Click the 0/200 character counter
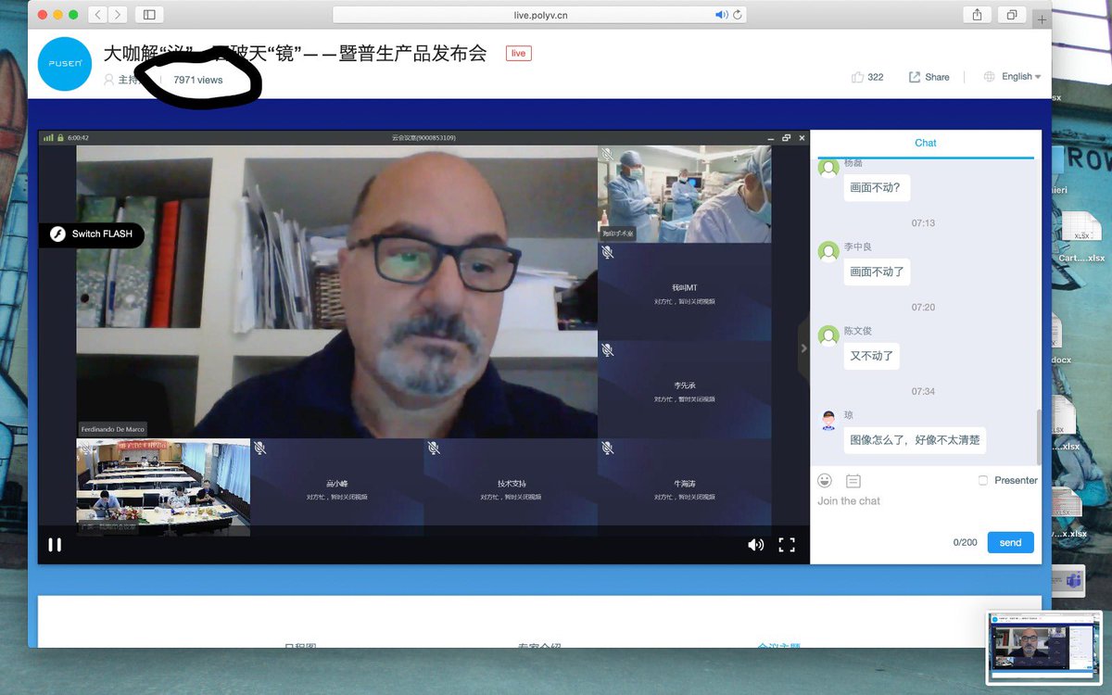The image size is (1112, 695). pyautogui.click(x=965, y=543)
